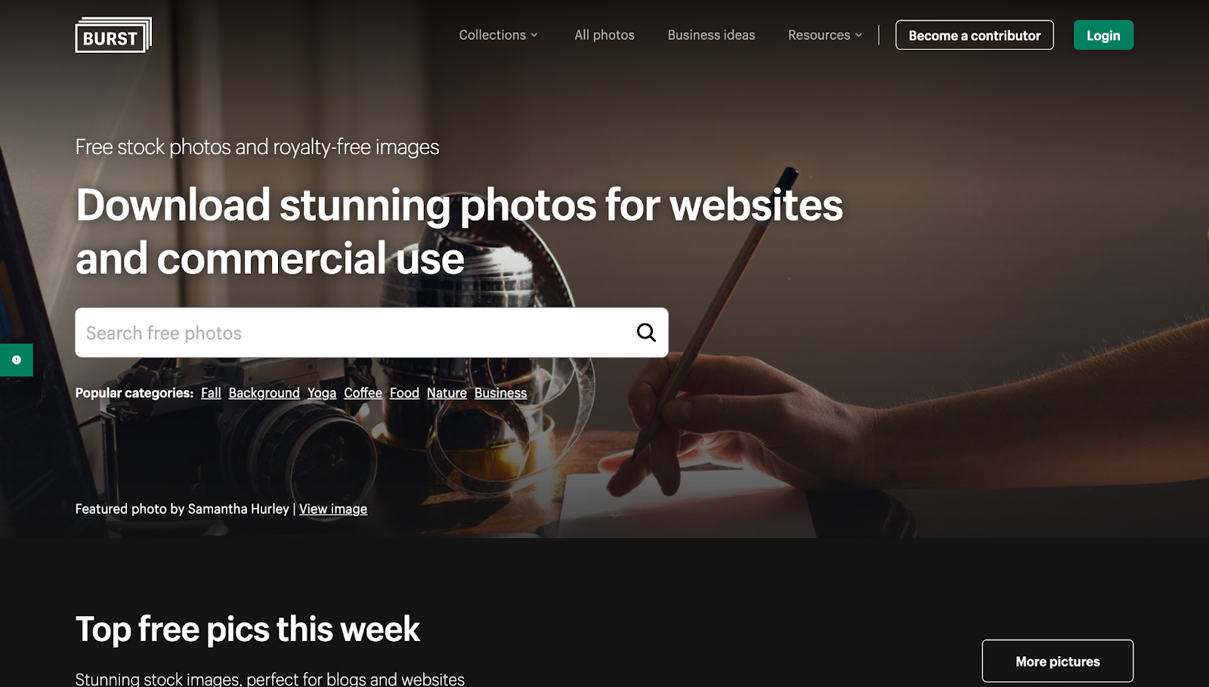Click the View image link
Screen dimensions: 1209x687
click(x=333, y=509)
